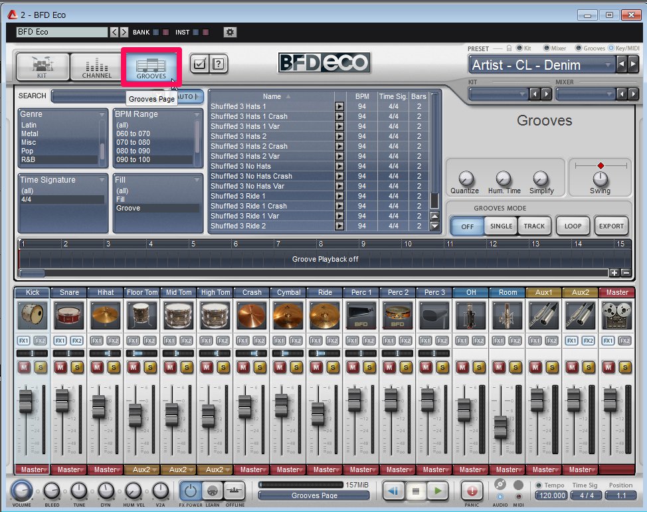This screenshot has width=647, height=512.
Task: Select the Room microphone image
Action: pos(508,315)
